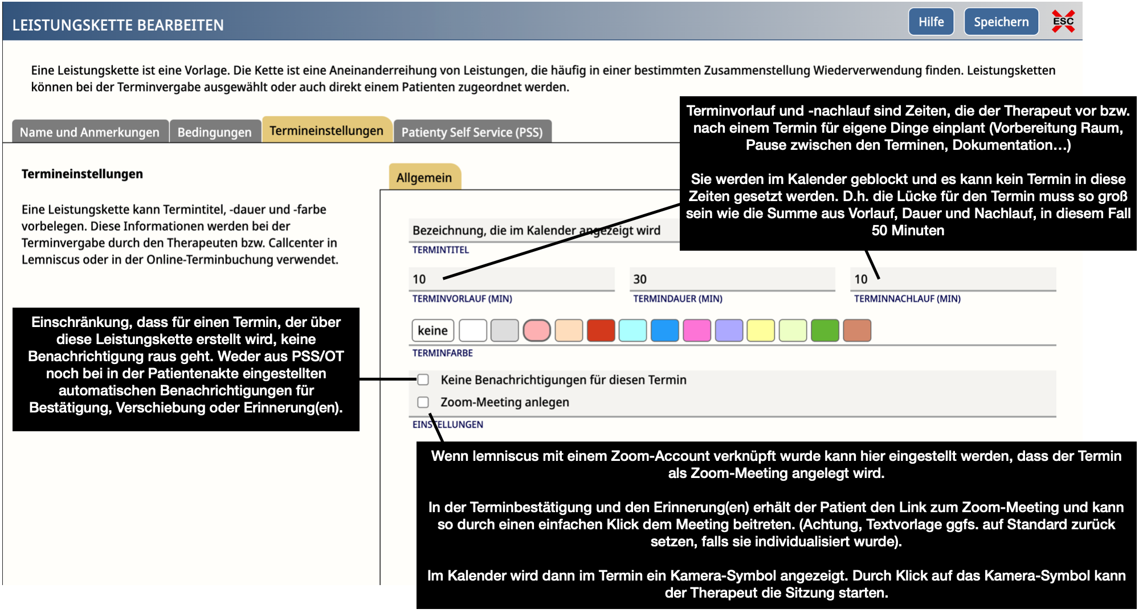The height and width of the screenshot is (613, 1143).
Task: Pick the peach color swatch
Action: [569, 330]
